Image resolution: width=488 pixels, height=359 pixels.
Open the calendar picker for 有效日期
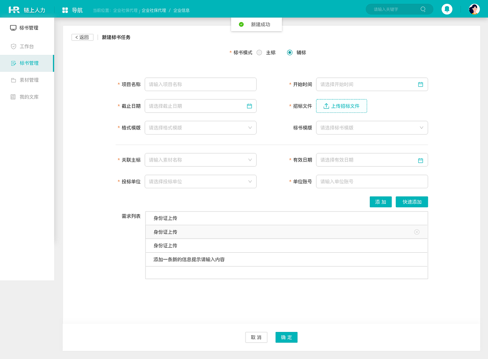tap(421, 160)
